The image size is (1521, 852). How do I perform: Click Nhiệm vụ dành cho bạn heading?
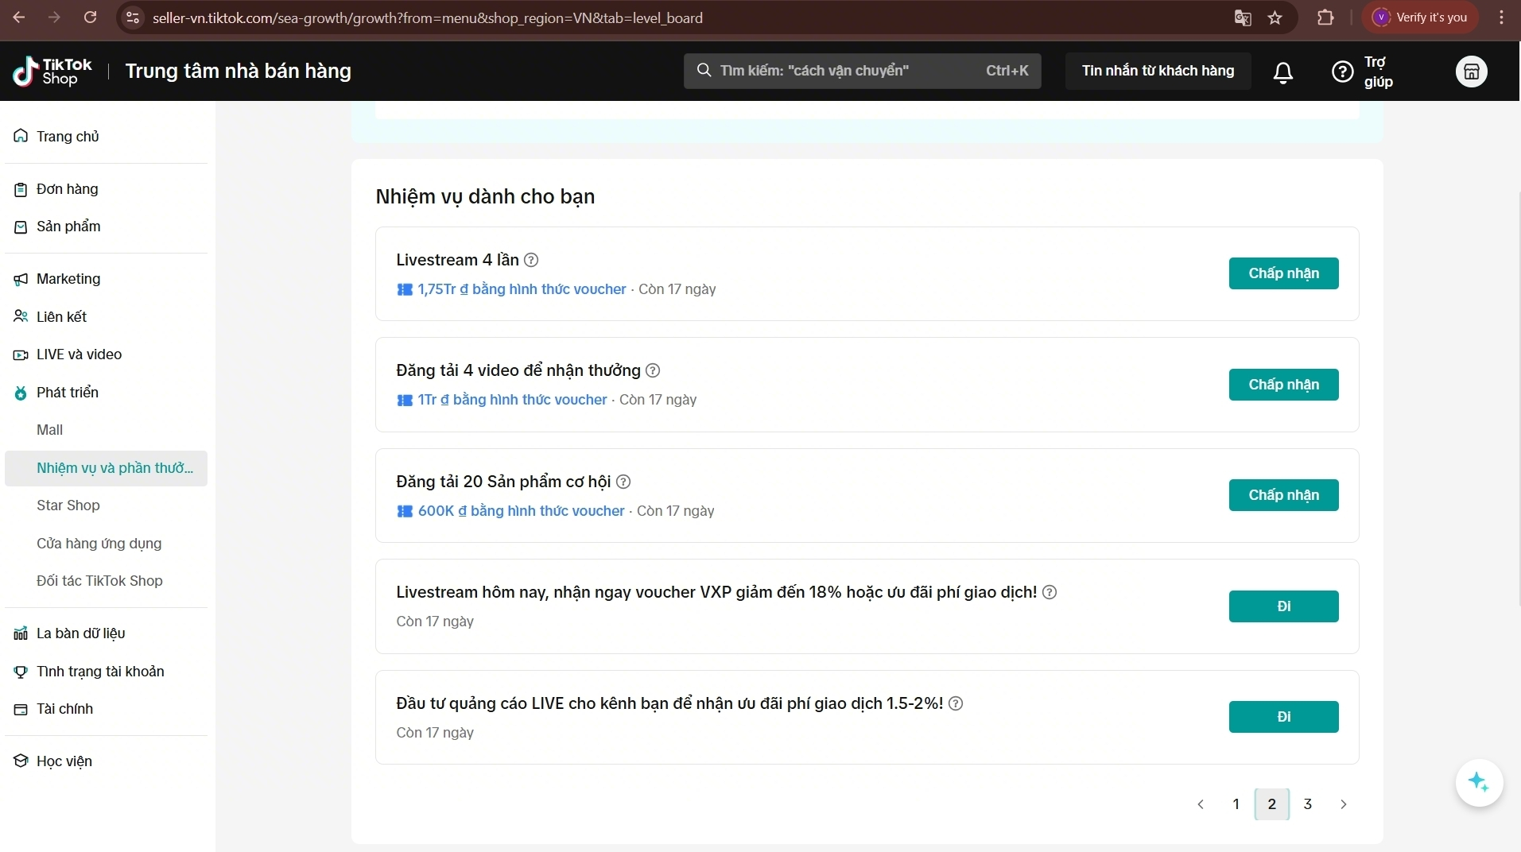[485, 196]
